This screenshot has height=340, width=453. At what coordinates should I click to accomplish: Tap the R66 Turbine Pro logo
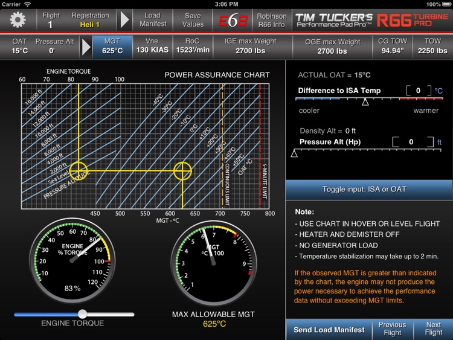413,20
